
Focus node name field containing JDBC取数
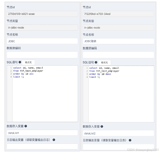coord(118,41)
